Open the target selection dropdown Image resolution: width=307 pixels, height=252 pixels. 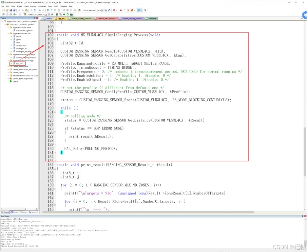tap(49, 15)
